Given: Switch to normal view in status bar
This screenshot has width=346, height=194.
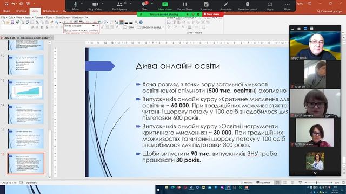Looking at the screenshot, I should pos(277,183).
